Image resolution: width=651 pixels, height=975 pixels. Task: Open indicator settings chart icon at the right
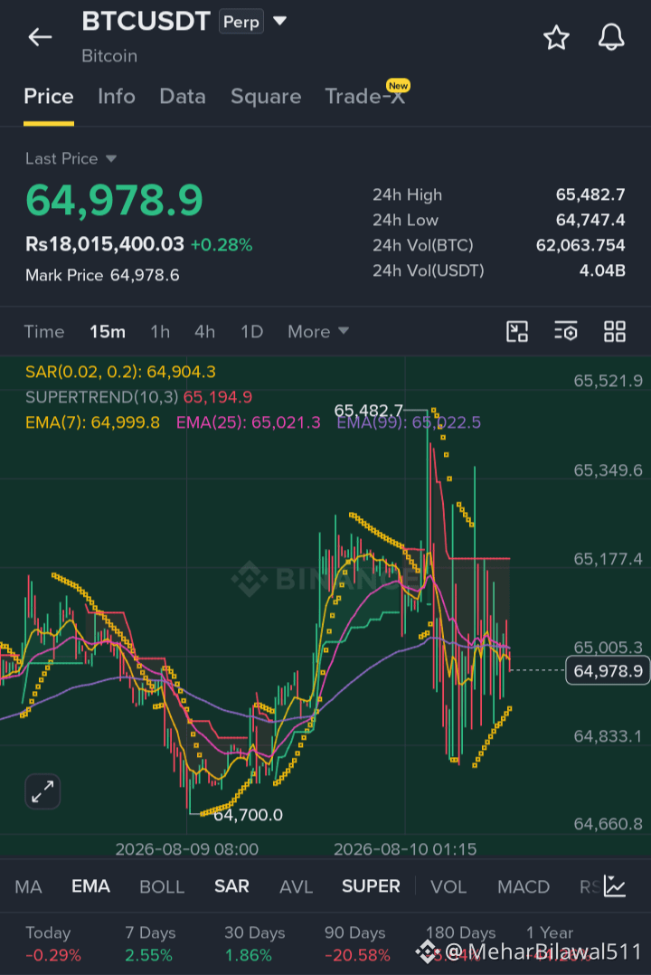point(614,885)
